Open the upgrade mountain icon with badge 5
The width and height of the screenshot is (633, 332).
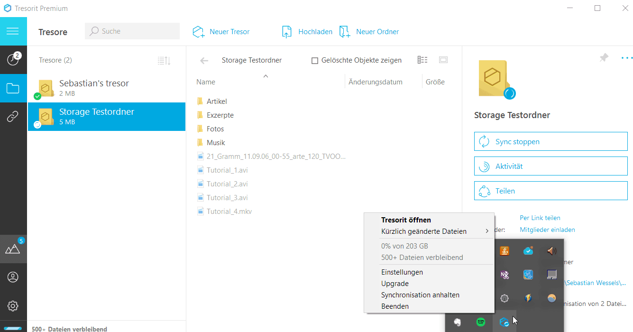[13, 249]
